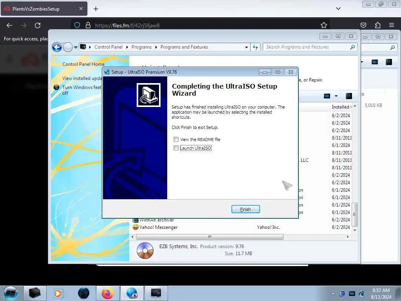Open Save to Pocket icon

coord(363,25)
